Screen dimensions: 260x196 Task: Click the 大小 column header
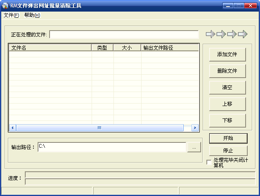pyautogui.click(x=127, y=48)
